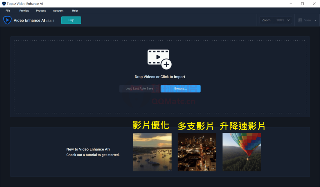Open the File menu
This screenshot has height=187, width=320.
coord(8,11)
